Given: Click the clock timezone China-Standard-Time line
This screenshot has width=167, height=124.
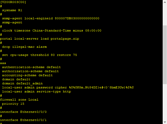Looking at the screenshot, I should (52, 30).
